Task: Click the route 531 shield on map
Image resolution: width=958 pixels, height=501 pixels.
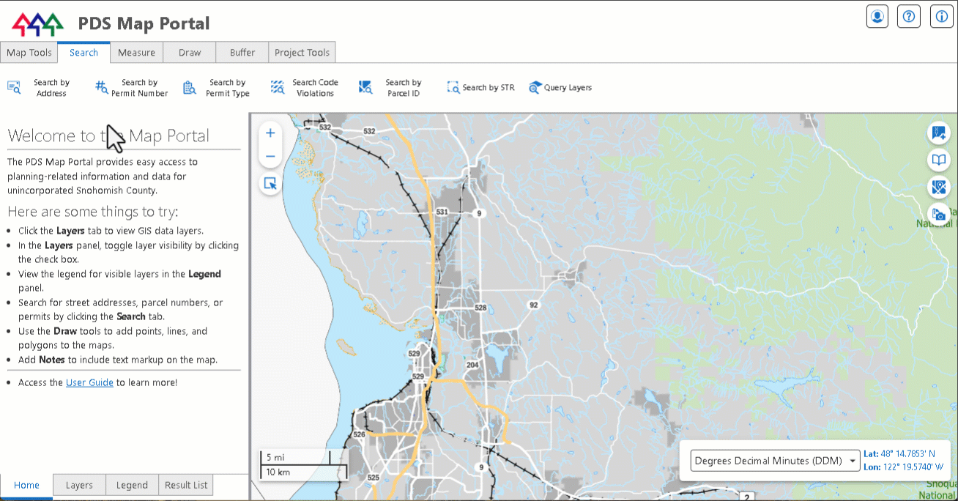Action: 442,212
